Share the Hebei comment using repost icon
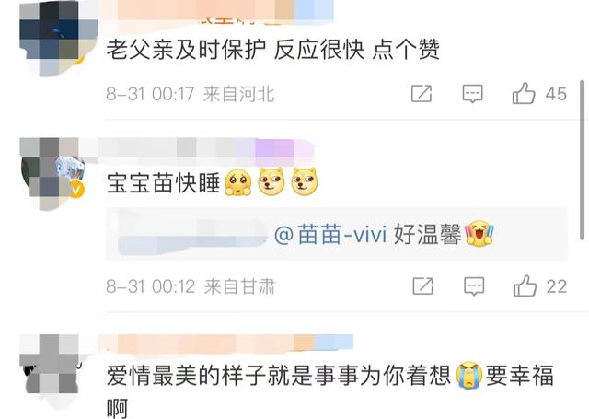This screenshot has width=589, height=419. click(x=422, y=94)
